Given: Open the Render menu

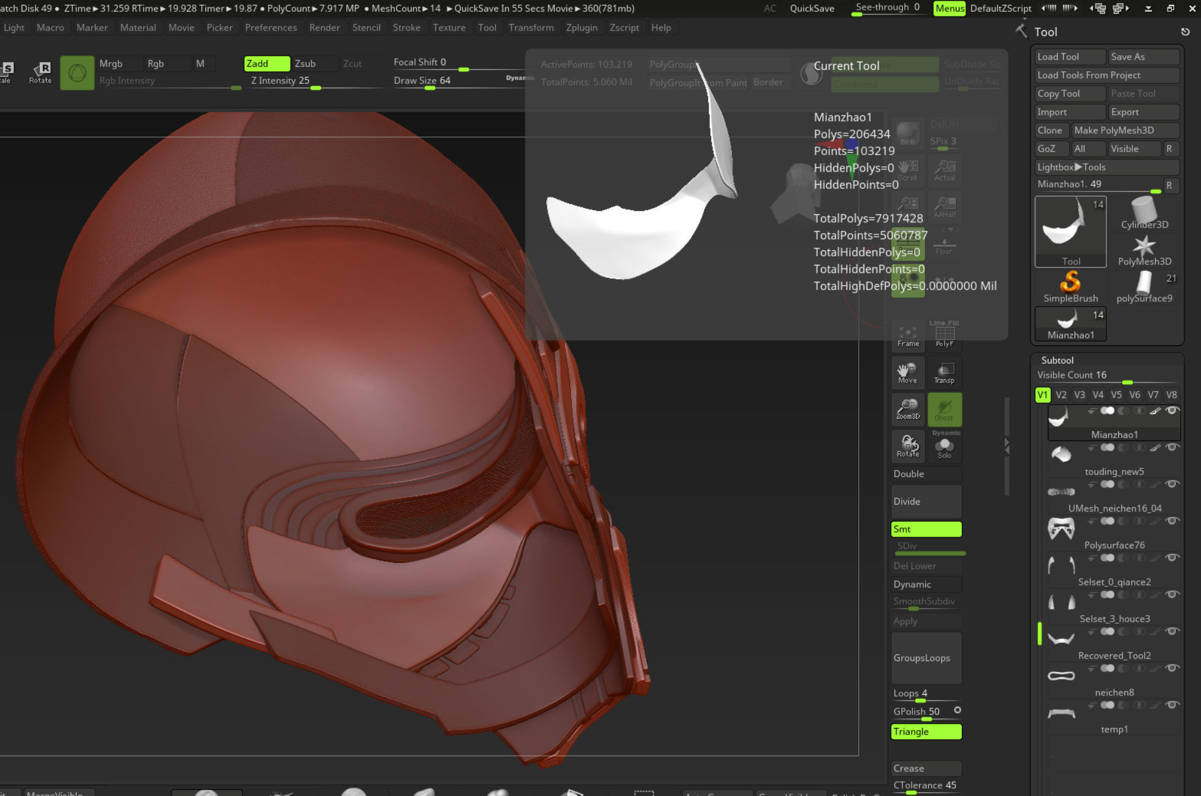Looking at the screenshot, I should (x=324, y=28).
